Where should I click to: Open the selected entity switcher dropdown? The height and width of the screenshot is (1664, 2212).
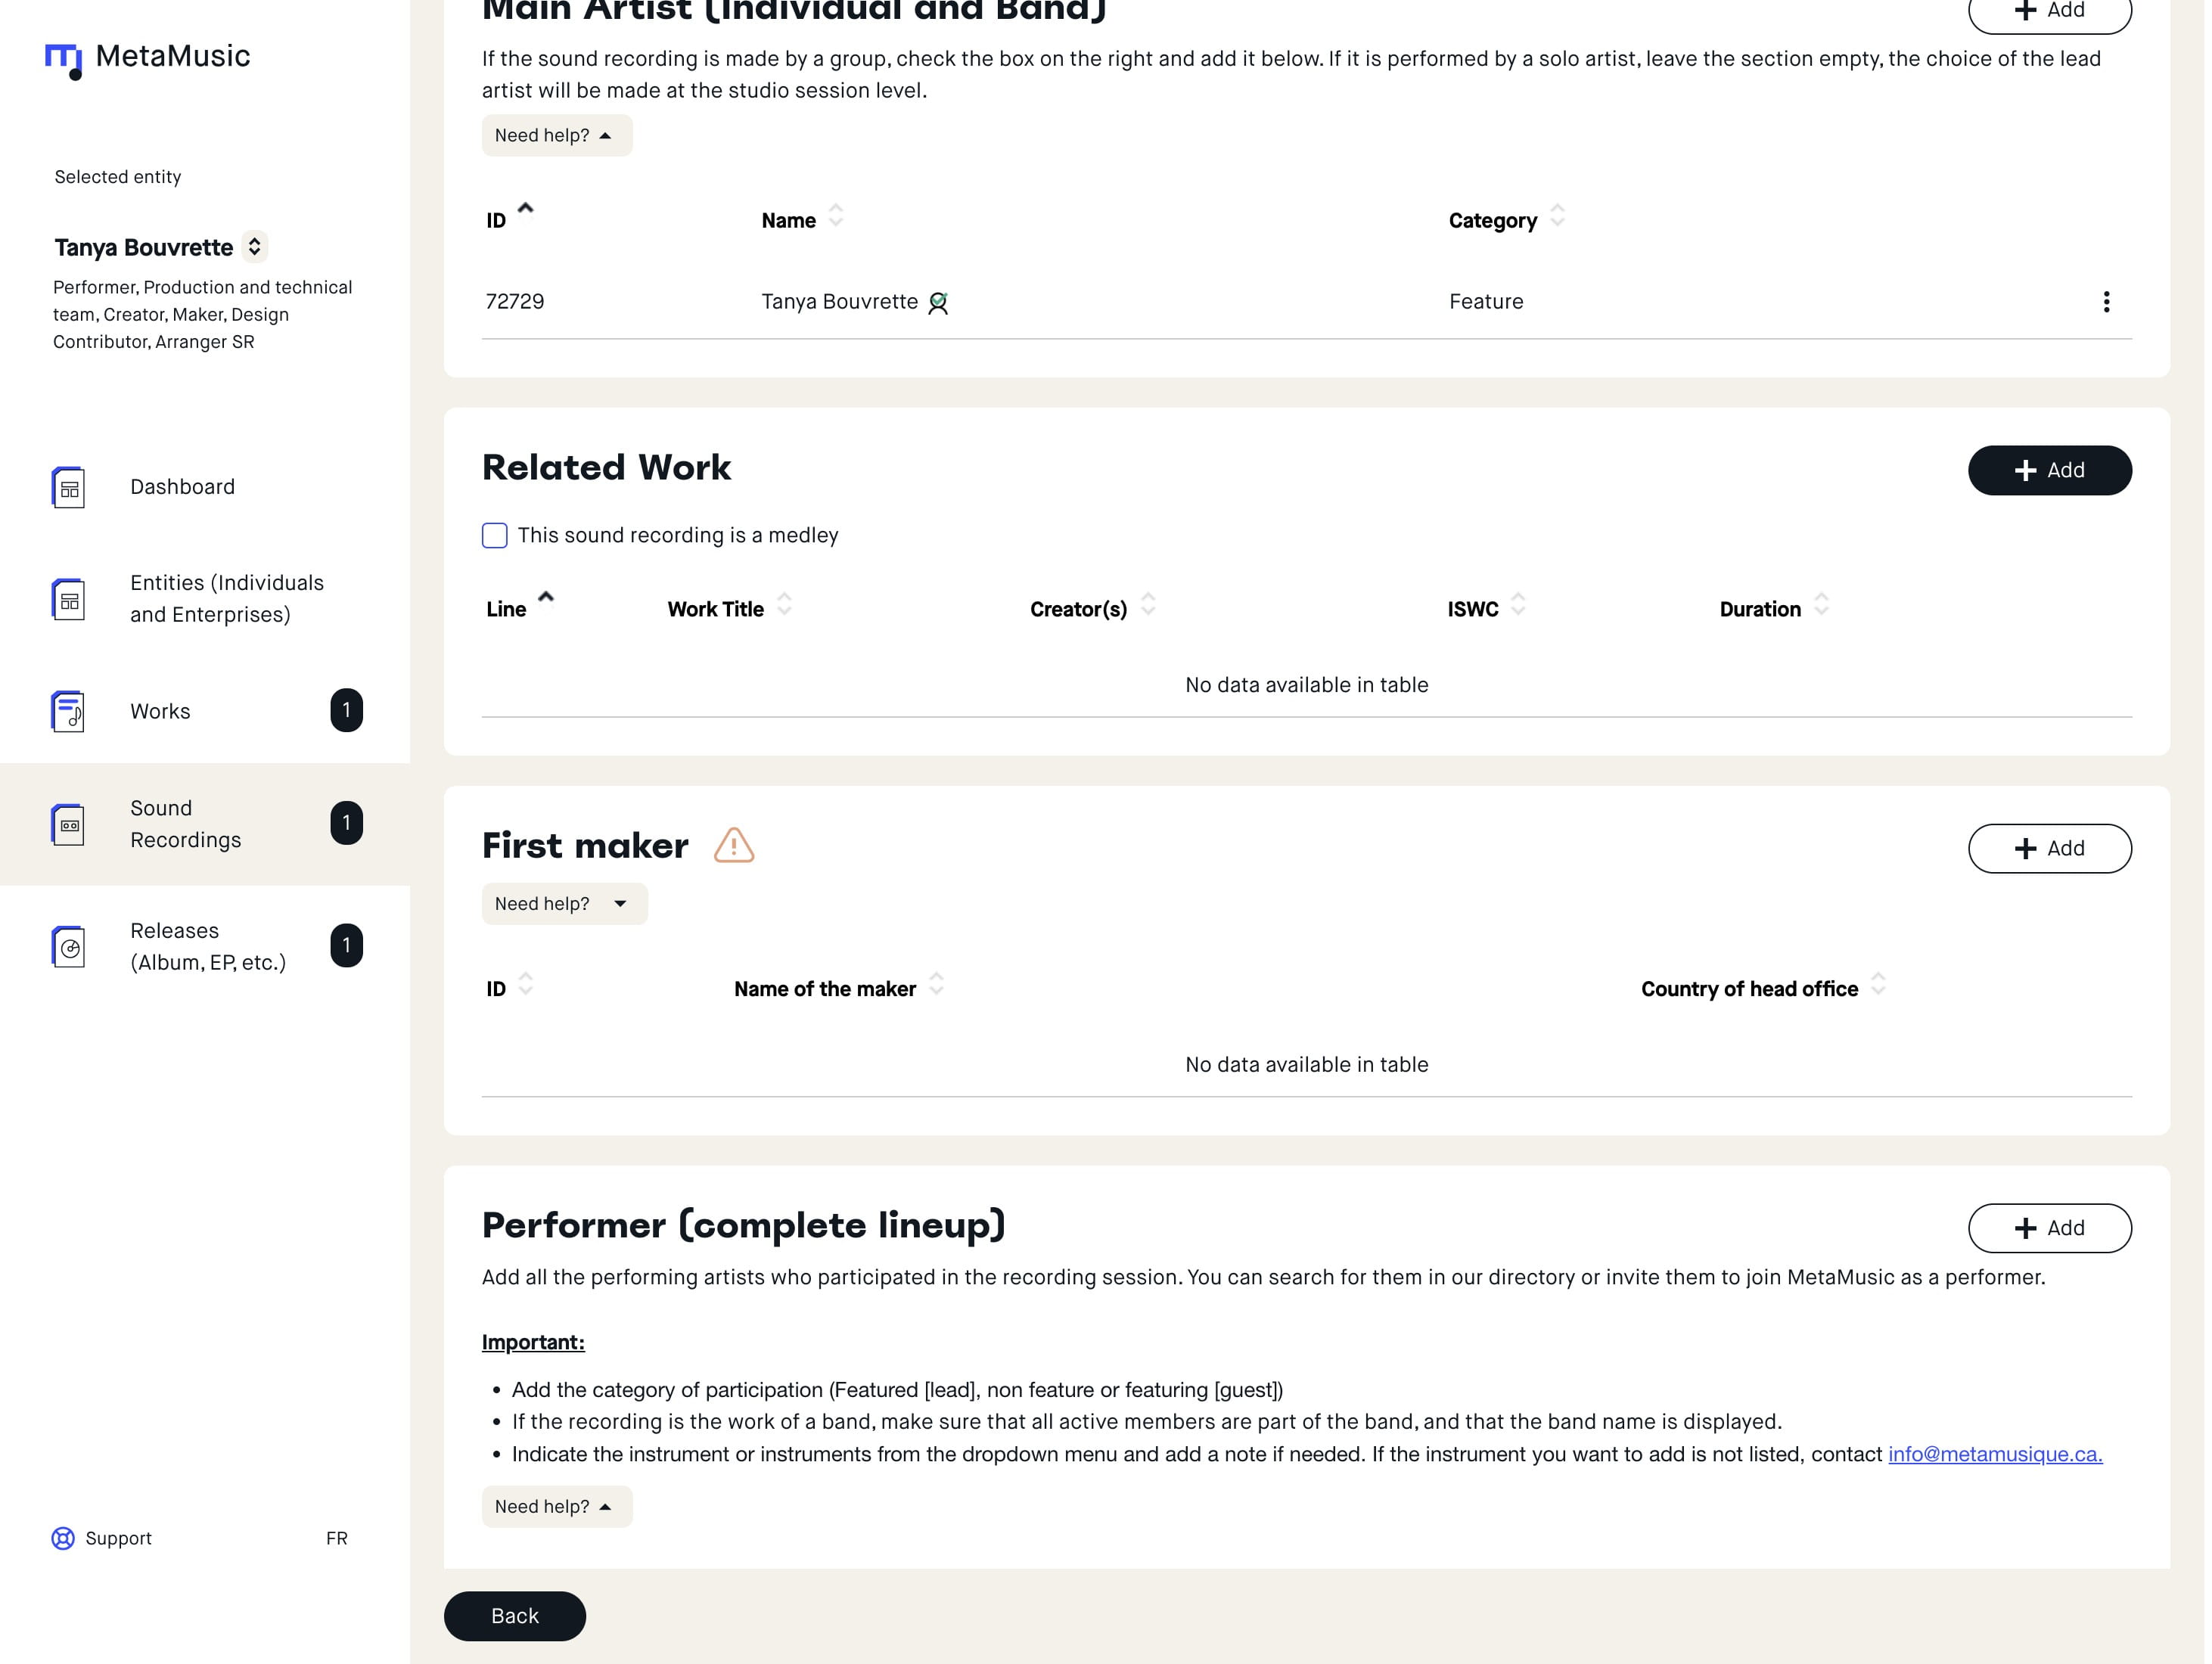pos(255,247)
